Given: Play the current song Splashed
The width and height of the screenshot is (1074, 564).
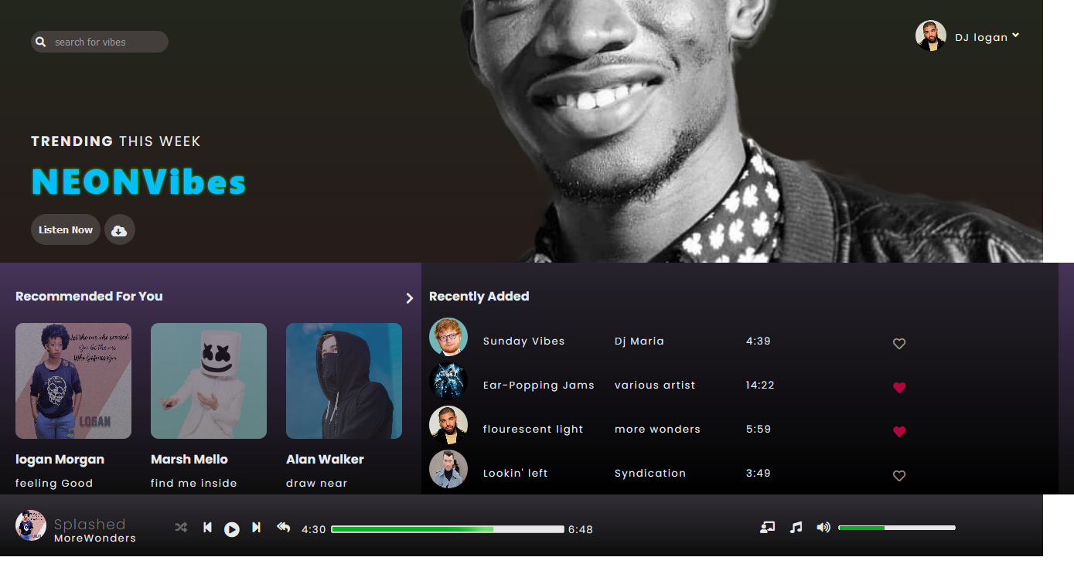Looking at the screenshot, I should pos(232,529).
